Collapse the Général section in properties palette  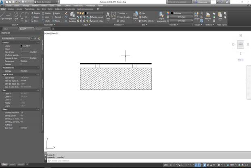(x=38, y=43)
